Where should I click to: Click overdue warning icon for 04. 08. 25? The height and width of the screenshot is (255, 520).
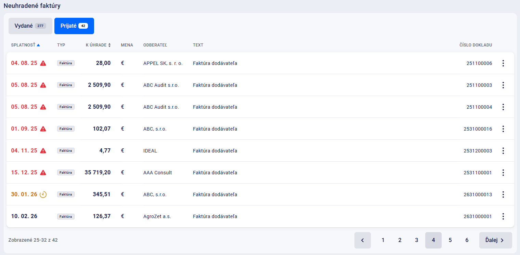(43, 63)
